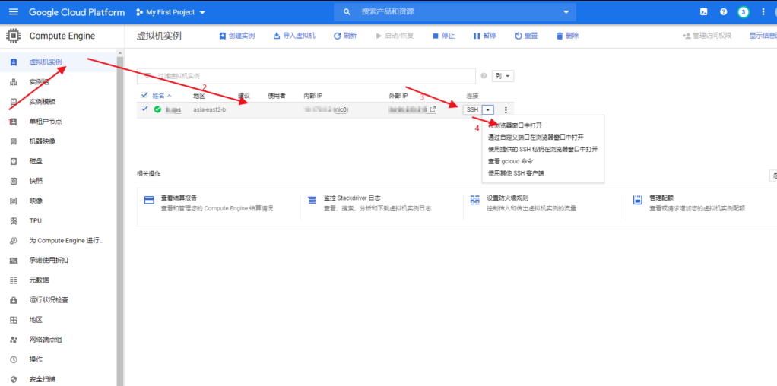Open the help question mark icon

(724, 12)
